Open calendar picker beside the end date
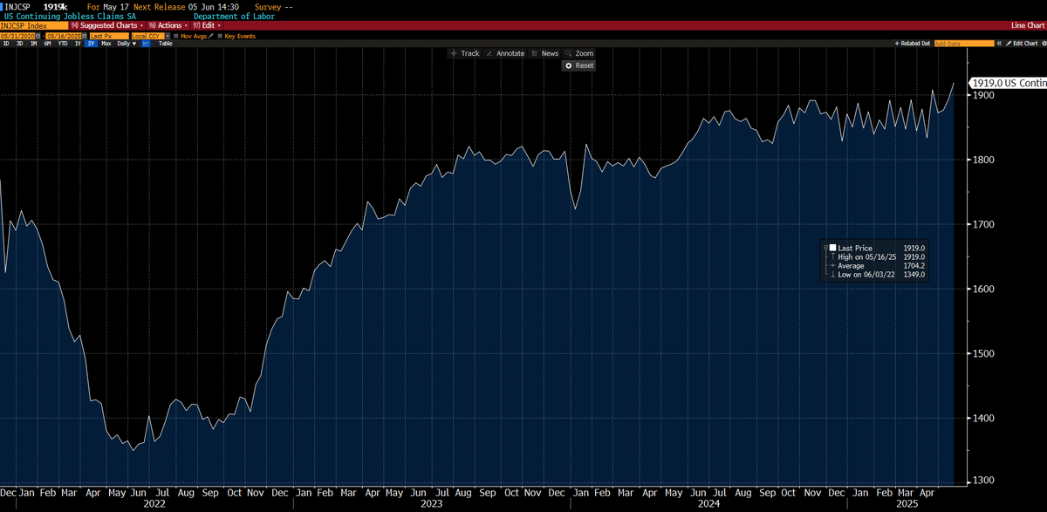This screenshot has height=512, width=1047. [85, 36]
